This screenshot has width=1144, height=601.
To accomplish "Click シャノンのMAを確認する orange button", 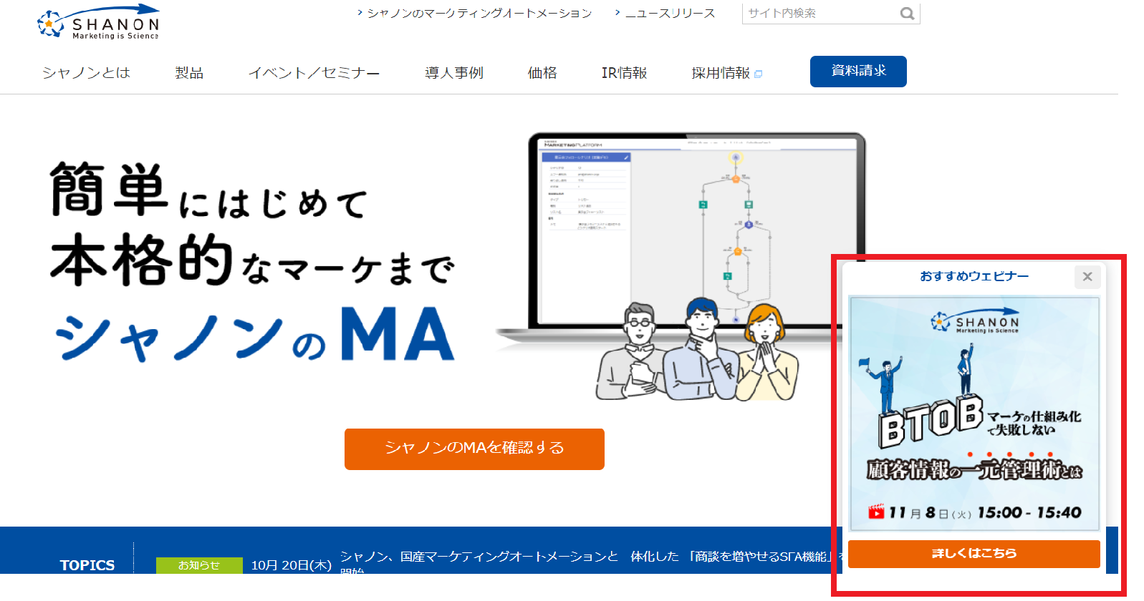I will 474,449.
